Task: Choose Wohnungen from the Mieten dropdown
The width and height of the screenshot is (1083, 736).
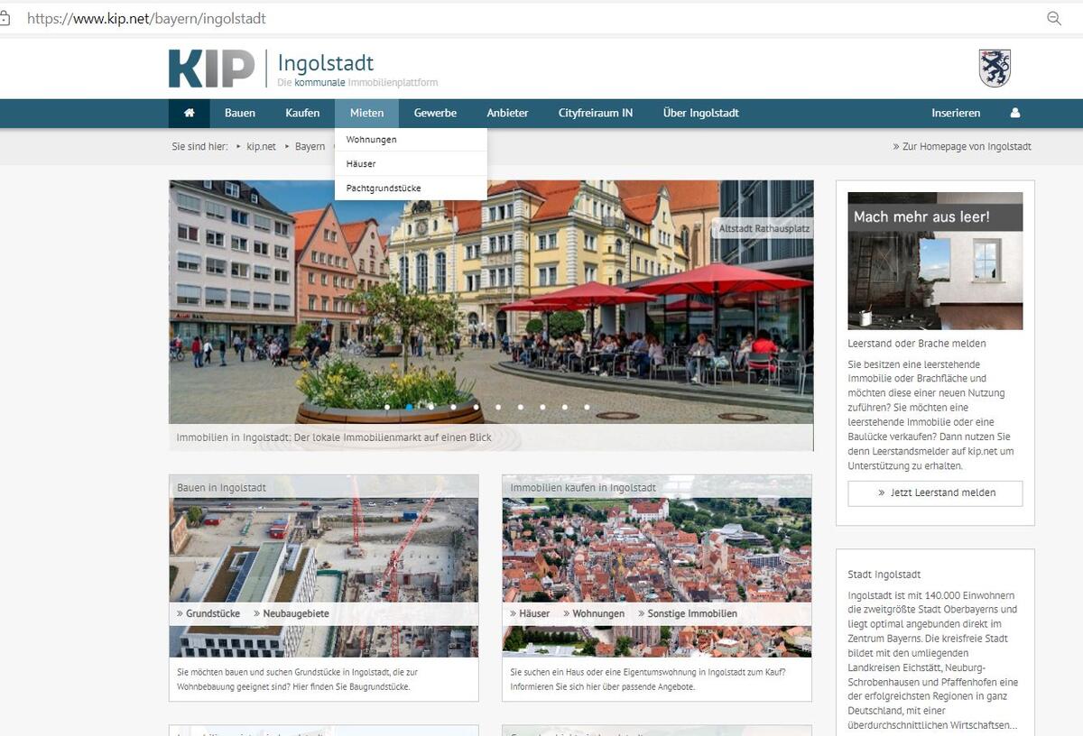Action: click(371, 140)
